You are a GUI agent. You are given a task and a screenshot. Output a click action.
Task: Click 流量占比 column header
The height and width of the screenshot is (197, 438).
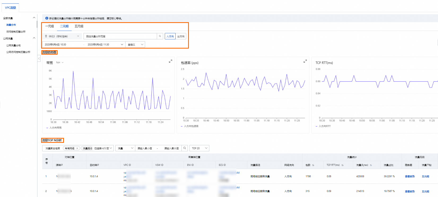[x=388, y=165]
